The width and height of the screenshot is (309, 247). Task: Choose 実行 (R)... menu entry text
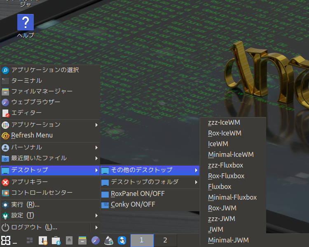[26, 205]
